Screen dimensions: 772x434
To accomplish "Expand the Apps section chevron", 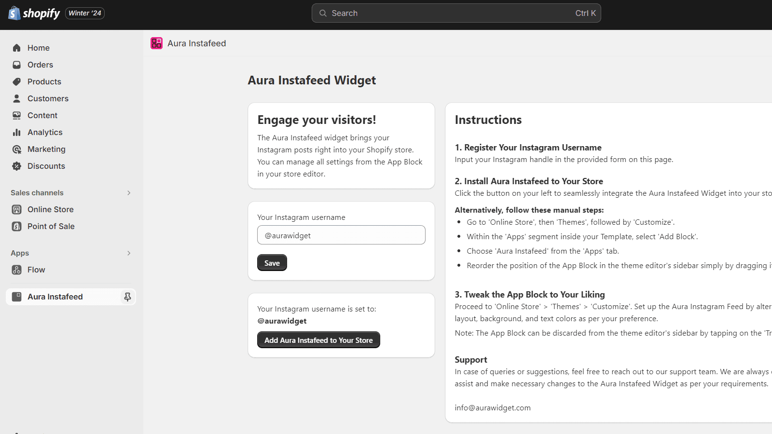I will coord(129,253).
